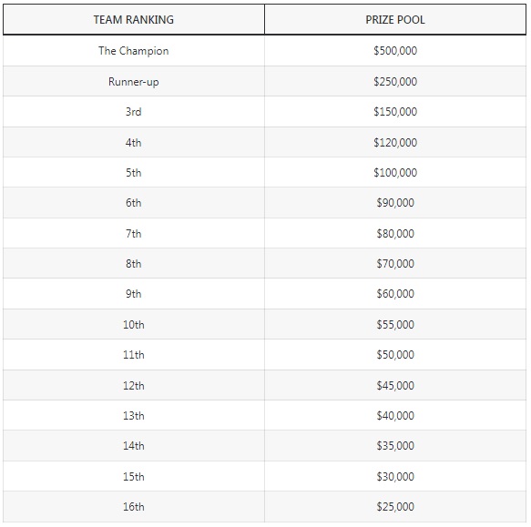Viewport: 531px width, 527px height.
Task: Click the 14th place ranking label
Action: [x=134, y=445]
